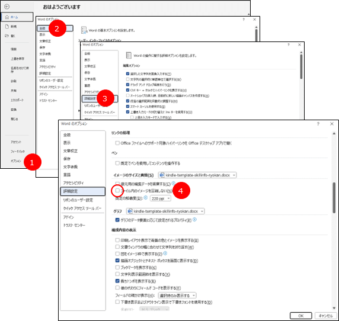Toggle 既定でペンを使用してコンテンツを操作する
339x321 pixels.
coord(117,163)
